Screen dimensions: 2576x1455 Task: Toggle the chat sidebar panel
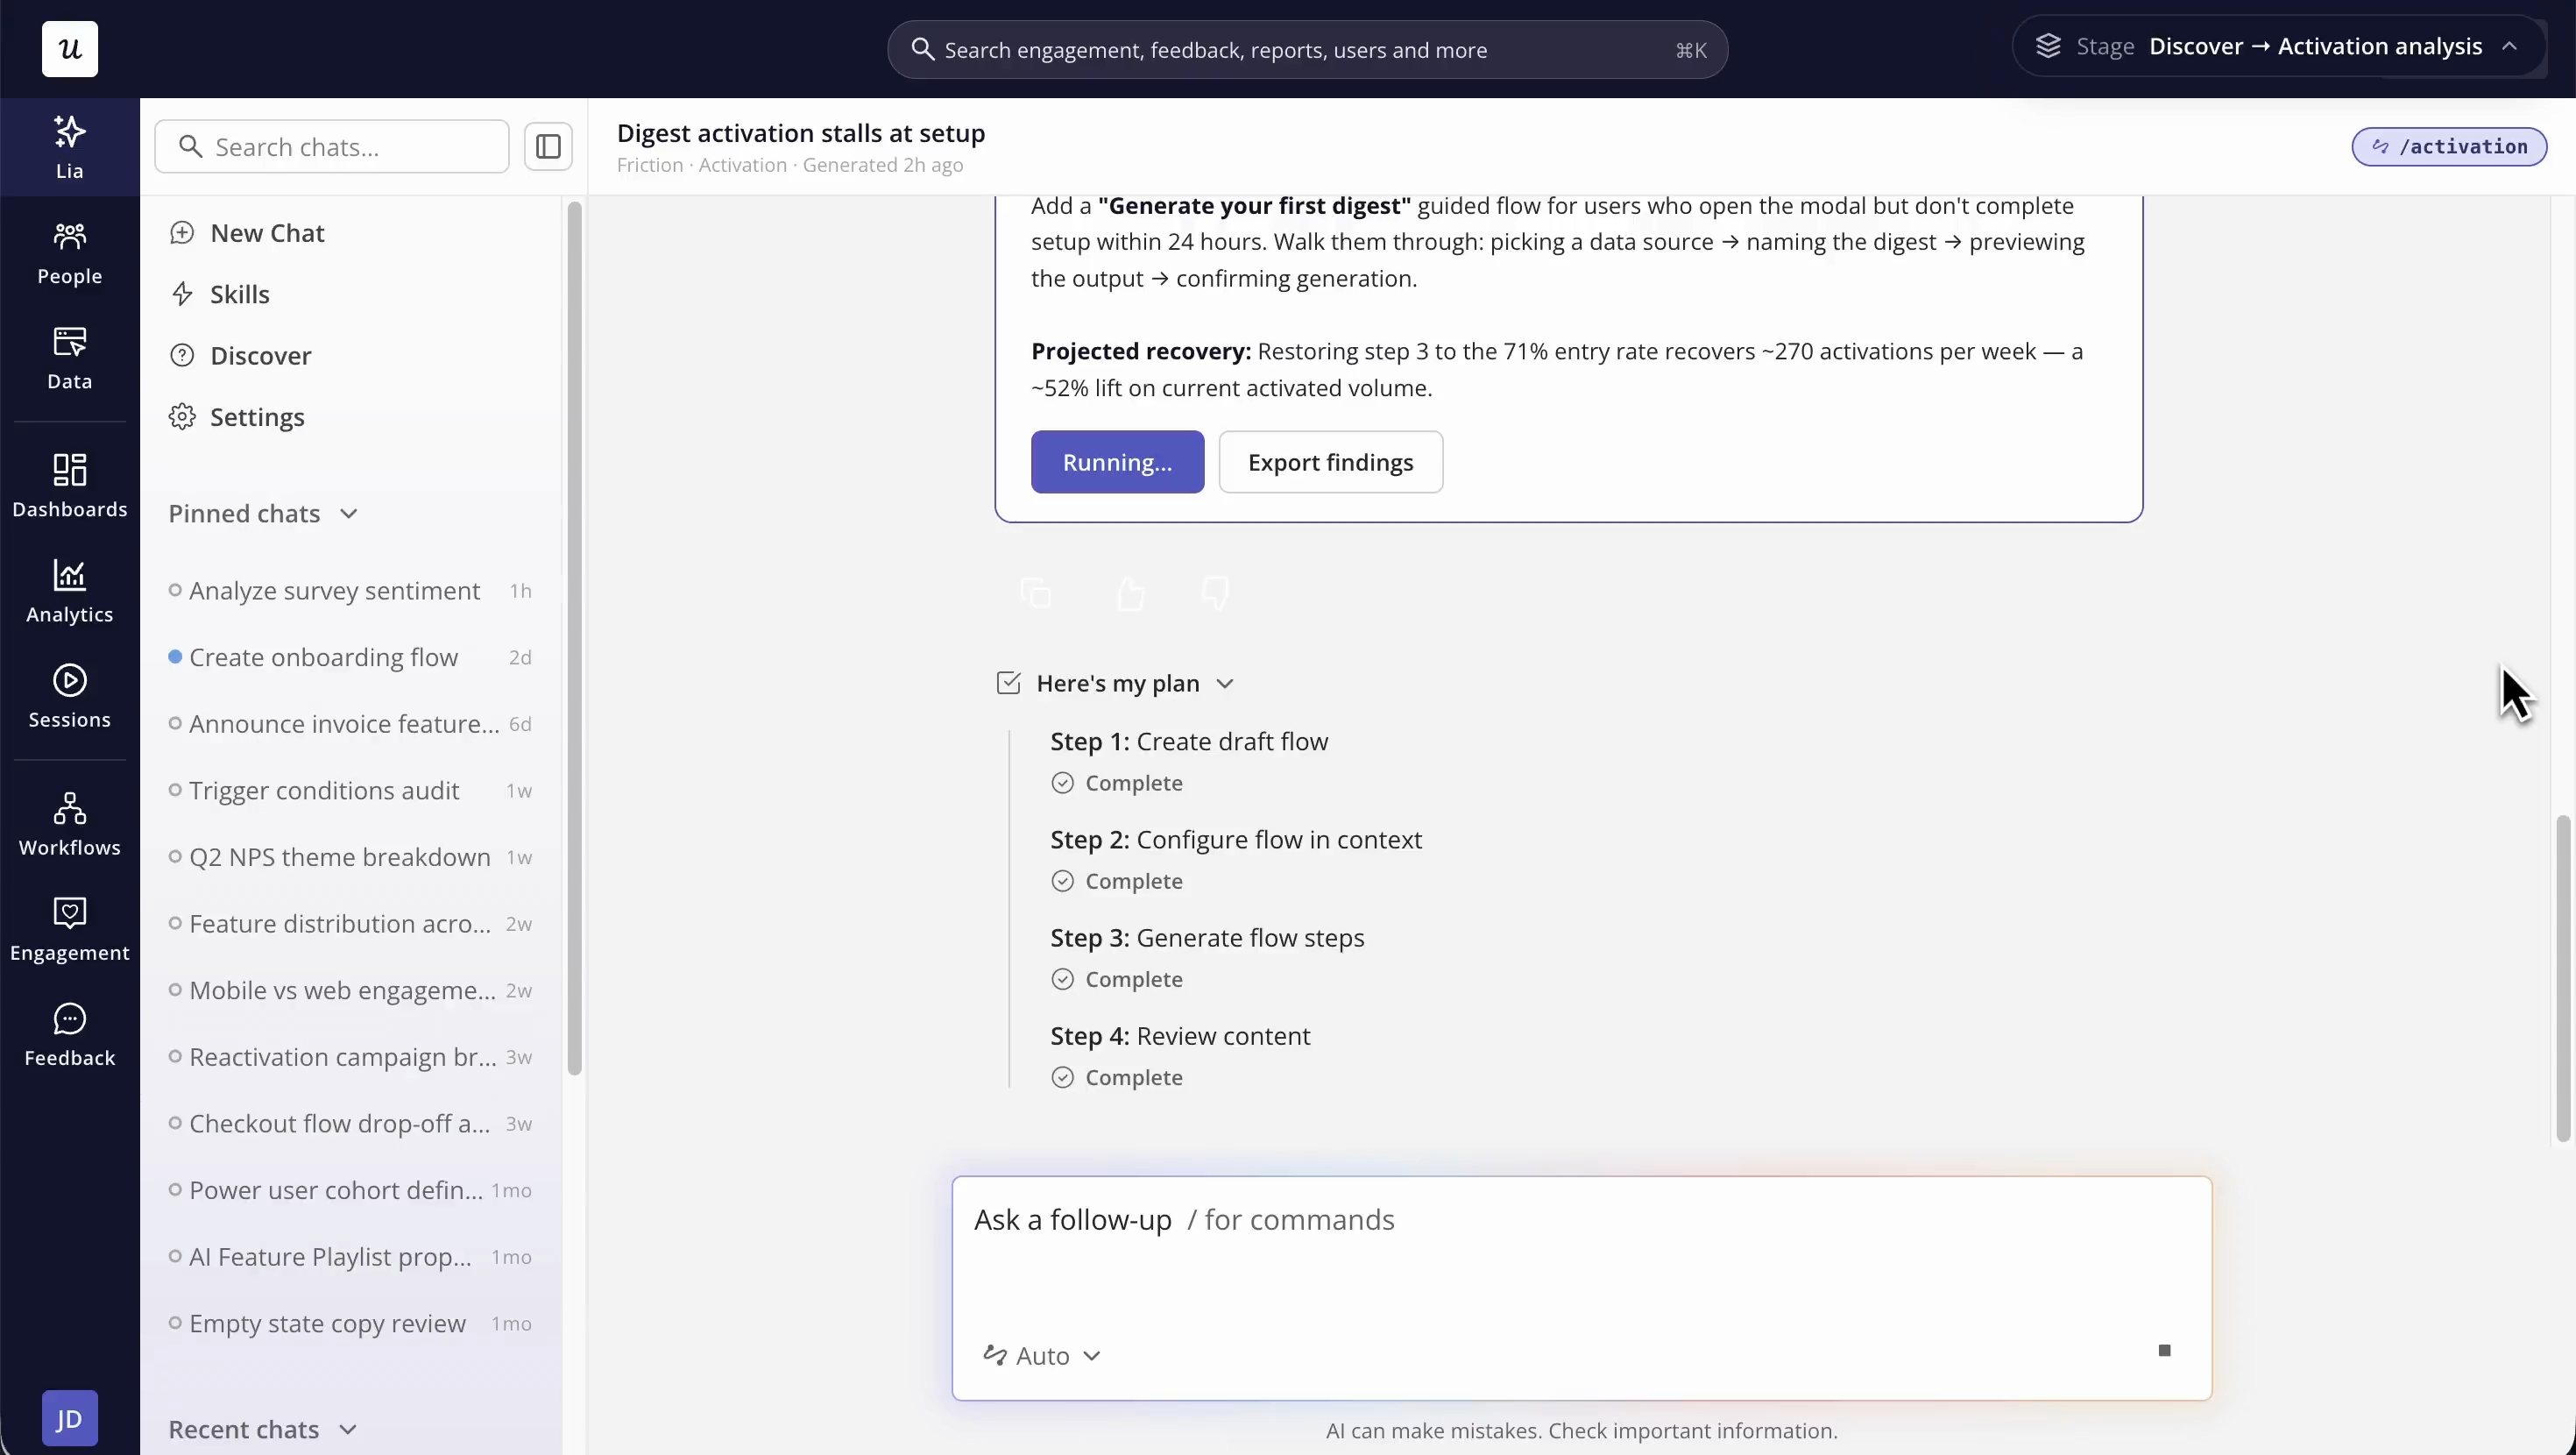click(x=548, y=147)
